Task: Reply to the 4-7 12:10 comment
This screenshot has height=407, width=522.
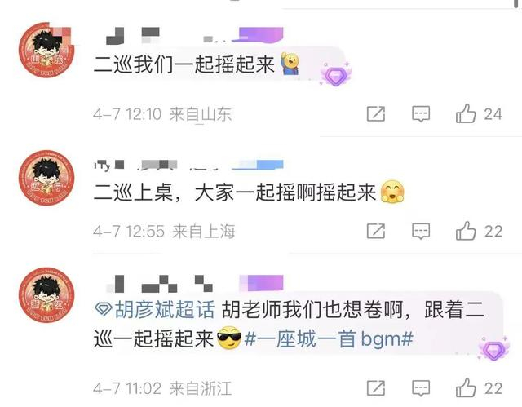Action: point(421,114)
